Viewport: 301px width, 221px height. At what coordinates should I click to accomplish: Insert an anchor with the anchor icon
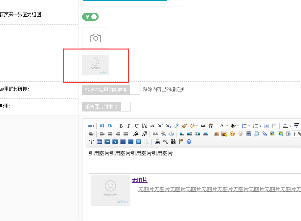pyautogui.click(x=171, y=134)
